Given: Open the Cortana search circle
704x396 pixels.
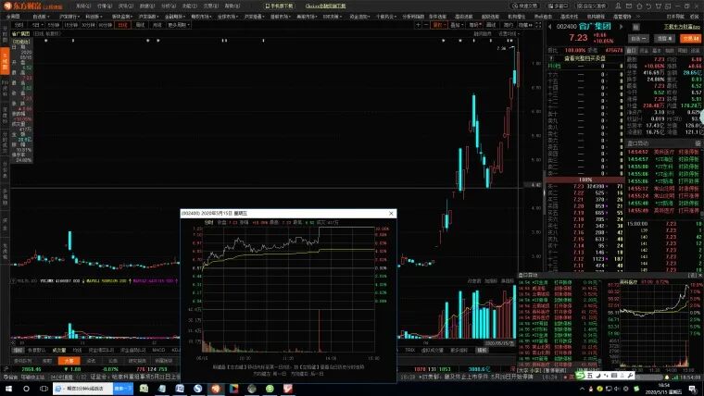Looking at the screenshot, I should pyautogui.click(x=26, y=389).
